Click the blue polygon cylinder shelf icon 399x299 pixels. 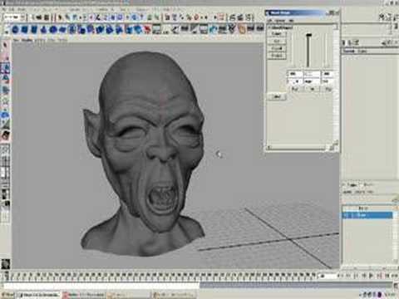point(34,29)
